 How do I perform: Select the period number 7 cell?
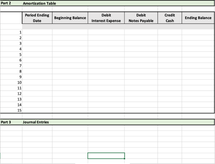tap(11, 66)
